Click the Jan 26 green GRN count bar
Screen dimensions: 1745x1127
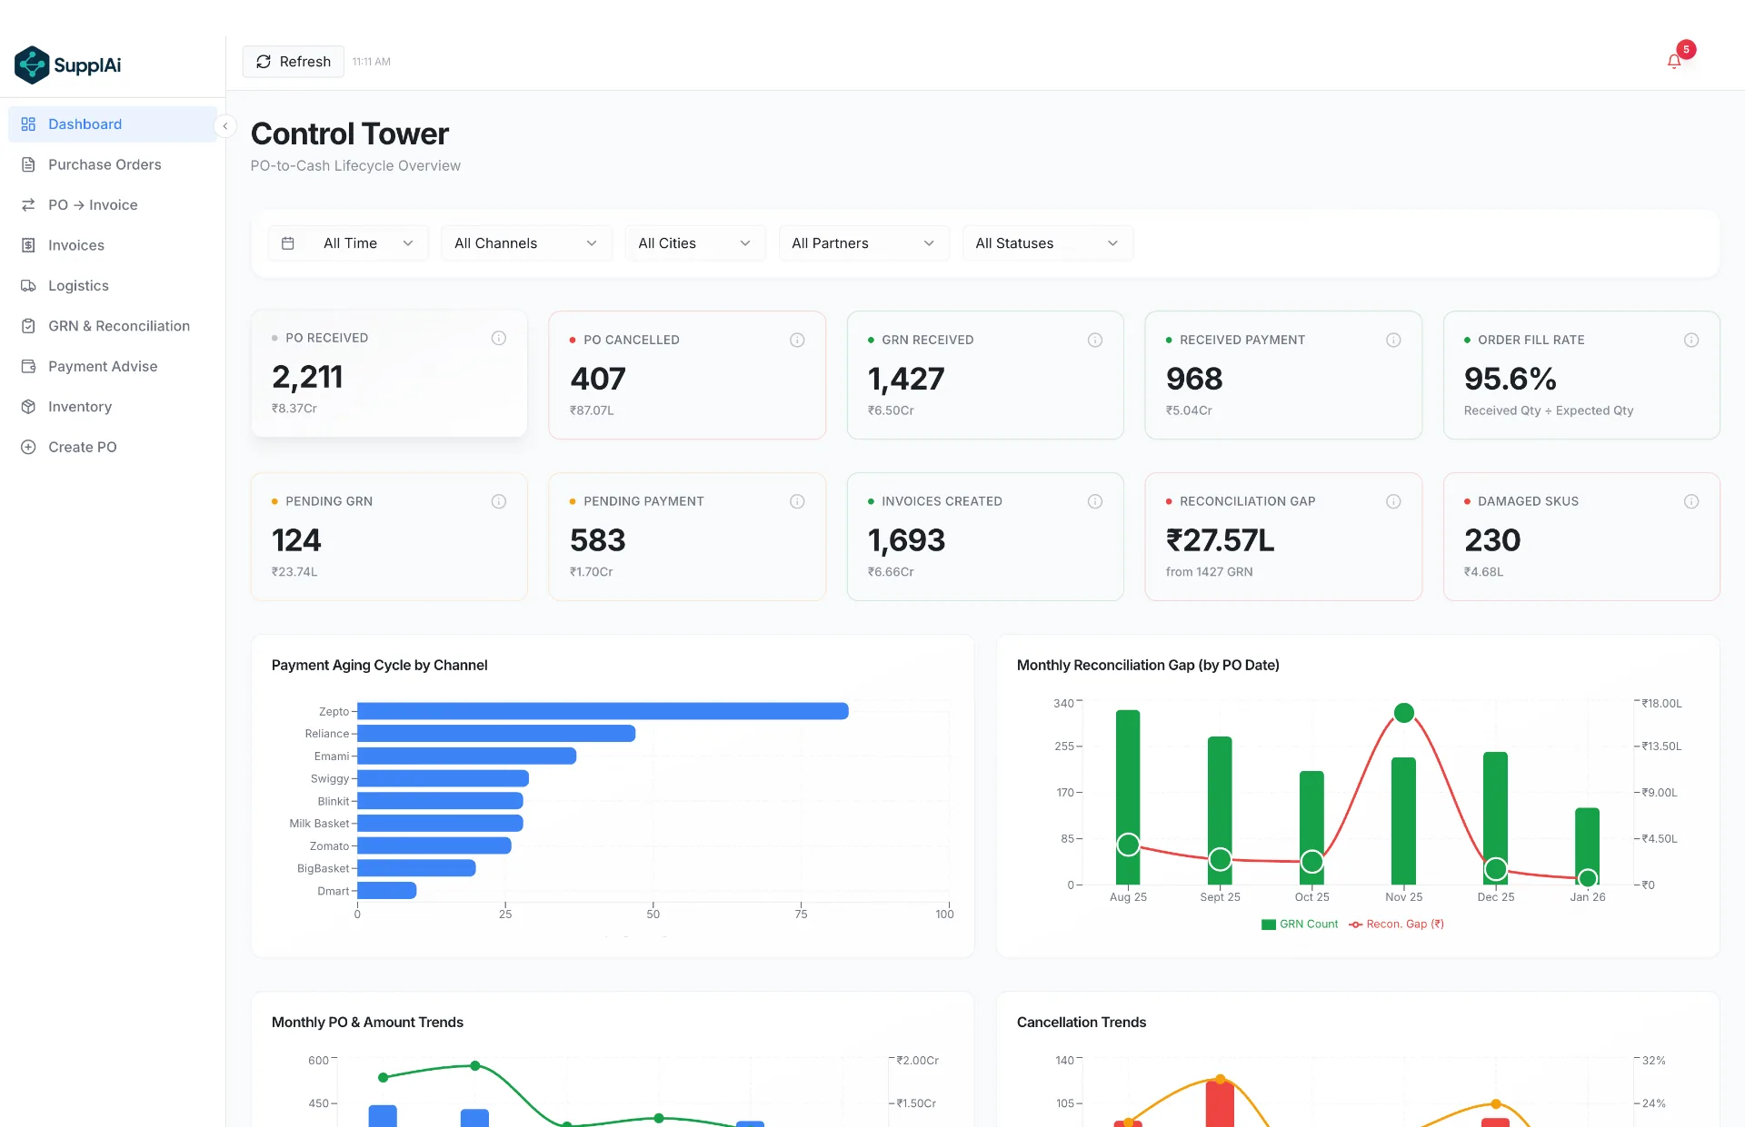(1587, 846)
